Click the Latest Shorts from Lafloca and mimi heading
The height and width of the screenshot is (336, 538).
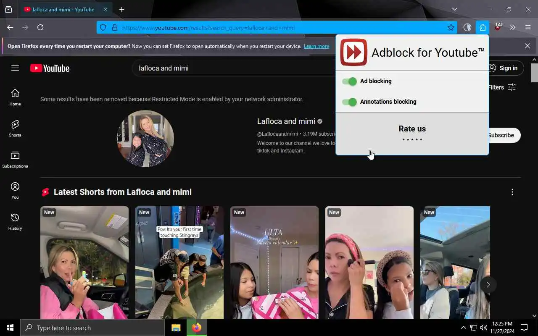[123, 192]
